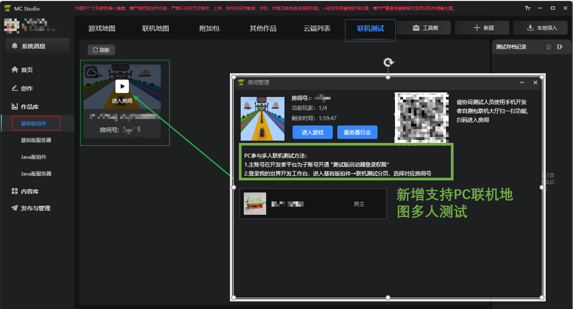
Task: Click 房间管理 window title icon
Action: 241,83
